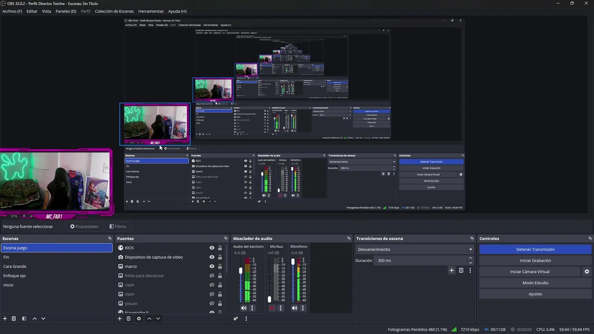Viewport: 594px width, 334px height.
Task: Add a new source with the plus icon in Fuentes
Action: click(x=120, y=319)
